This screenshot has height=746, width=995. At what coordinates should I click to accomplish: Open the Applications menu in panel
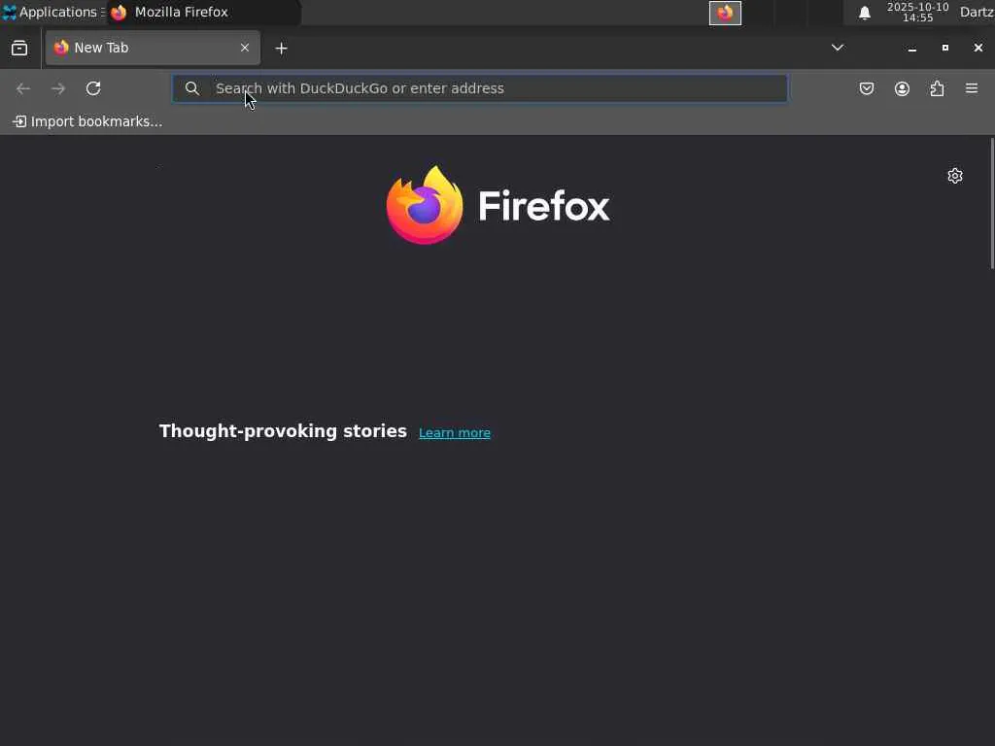point(53,12)
